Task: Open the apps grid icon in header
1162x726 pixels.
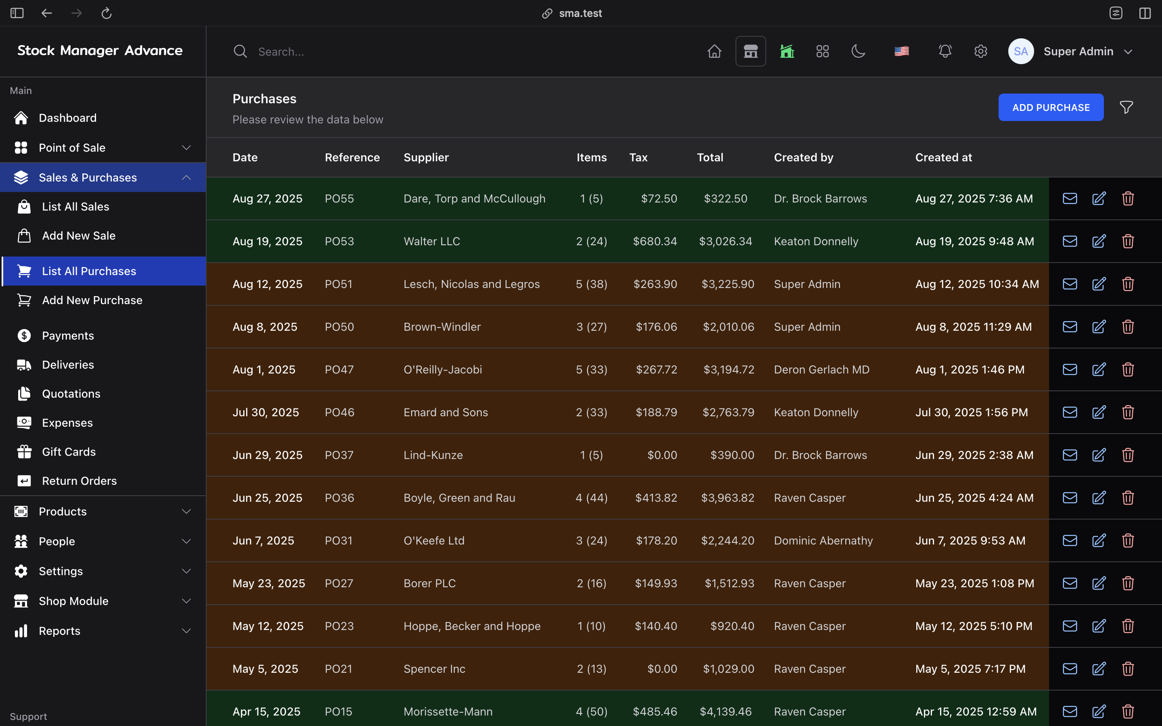Action: click(x=823, y=51)
